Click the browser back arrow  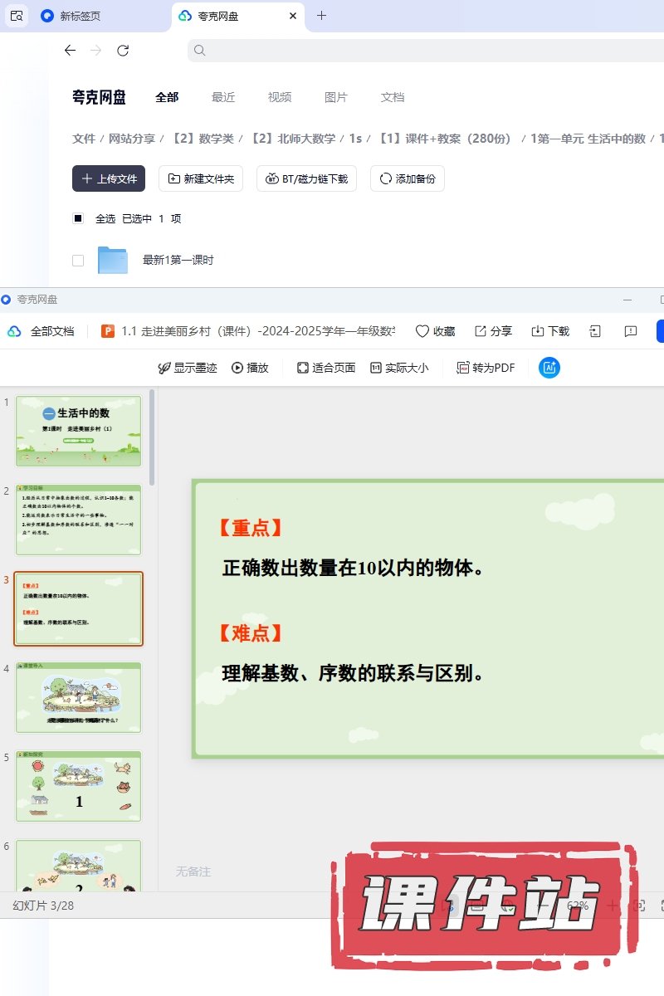(x=70, y=51)
